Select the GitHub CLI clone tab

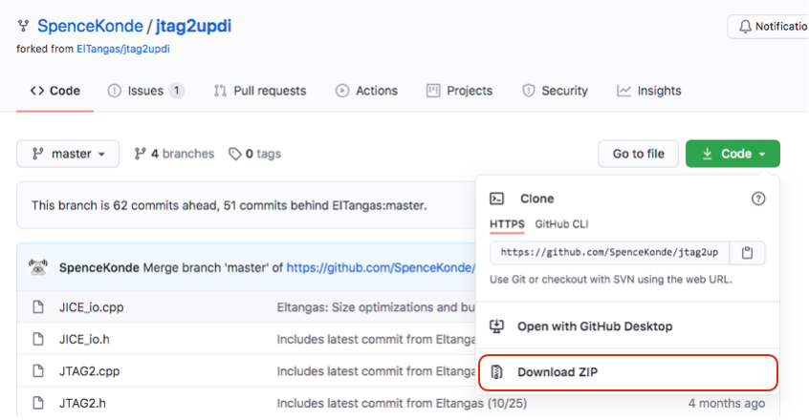tap(561, 224)
